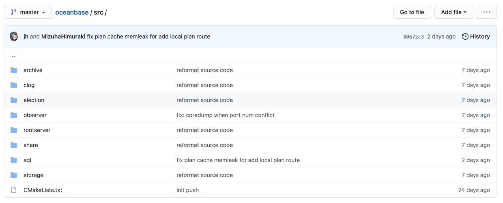Go to parent directory (..)

click(x=14, y=56)
